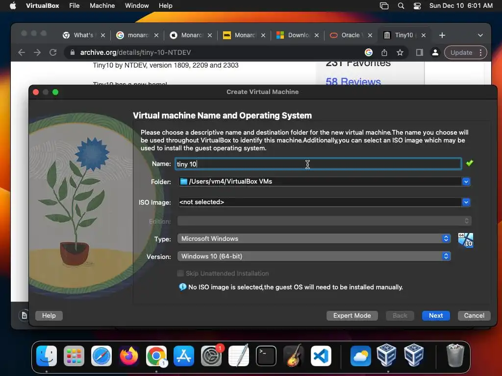Viewport: 502px width, 376px height.
Task: Open the Trash in the dock
Action: tap(455, 356)
